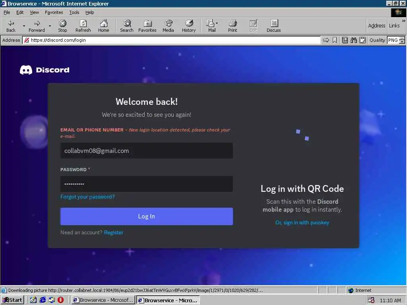
Task: Go to the Home page icon
Action: click(x=104, y=26)
